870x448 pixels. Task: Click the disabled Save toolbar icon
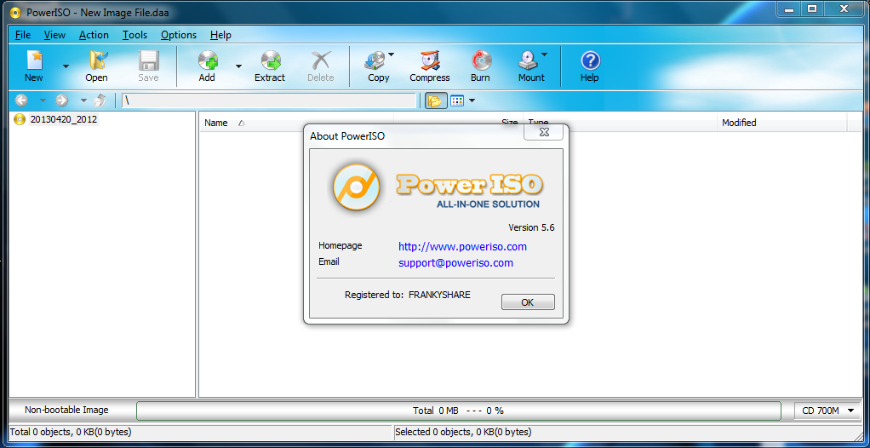click(149, 60)
